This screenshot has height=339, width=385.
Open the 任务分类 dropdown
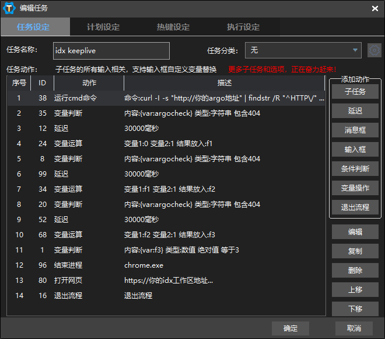tap(303, 51)
